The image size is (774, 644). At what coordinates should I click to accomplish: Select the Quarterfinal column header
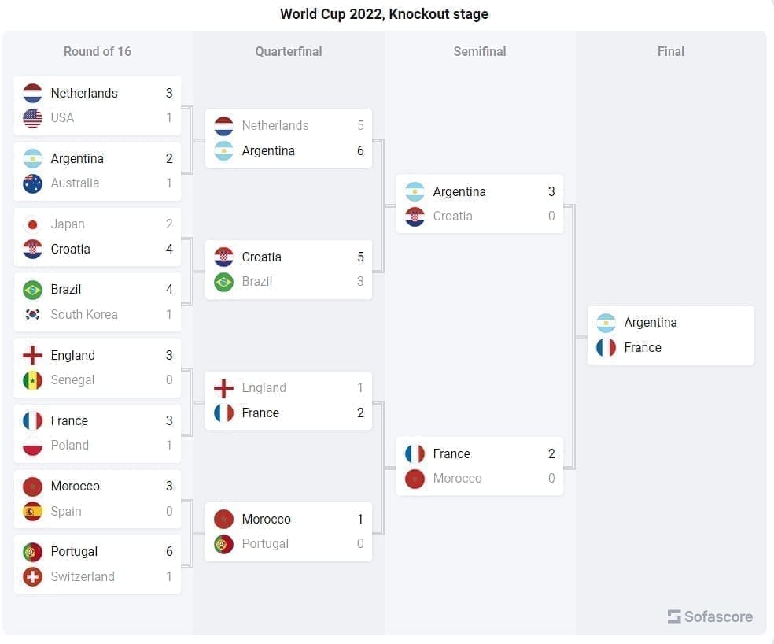289,52
